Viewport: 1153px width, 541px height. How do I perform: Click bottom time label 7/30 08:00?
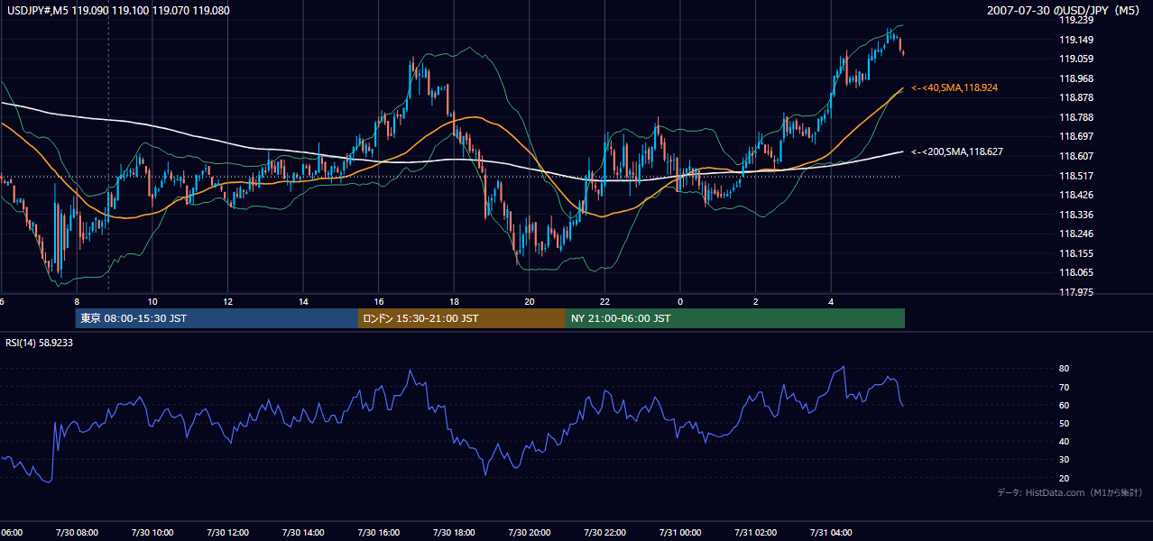pyautogui.click(x=76, y=533)
